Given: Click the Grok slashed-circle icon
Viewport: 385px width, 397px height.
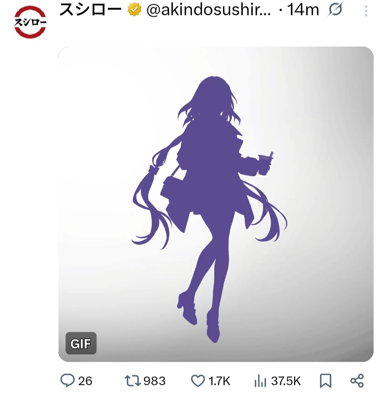Looking at the screenshot, I should click(x=335, y=9).
